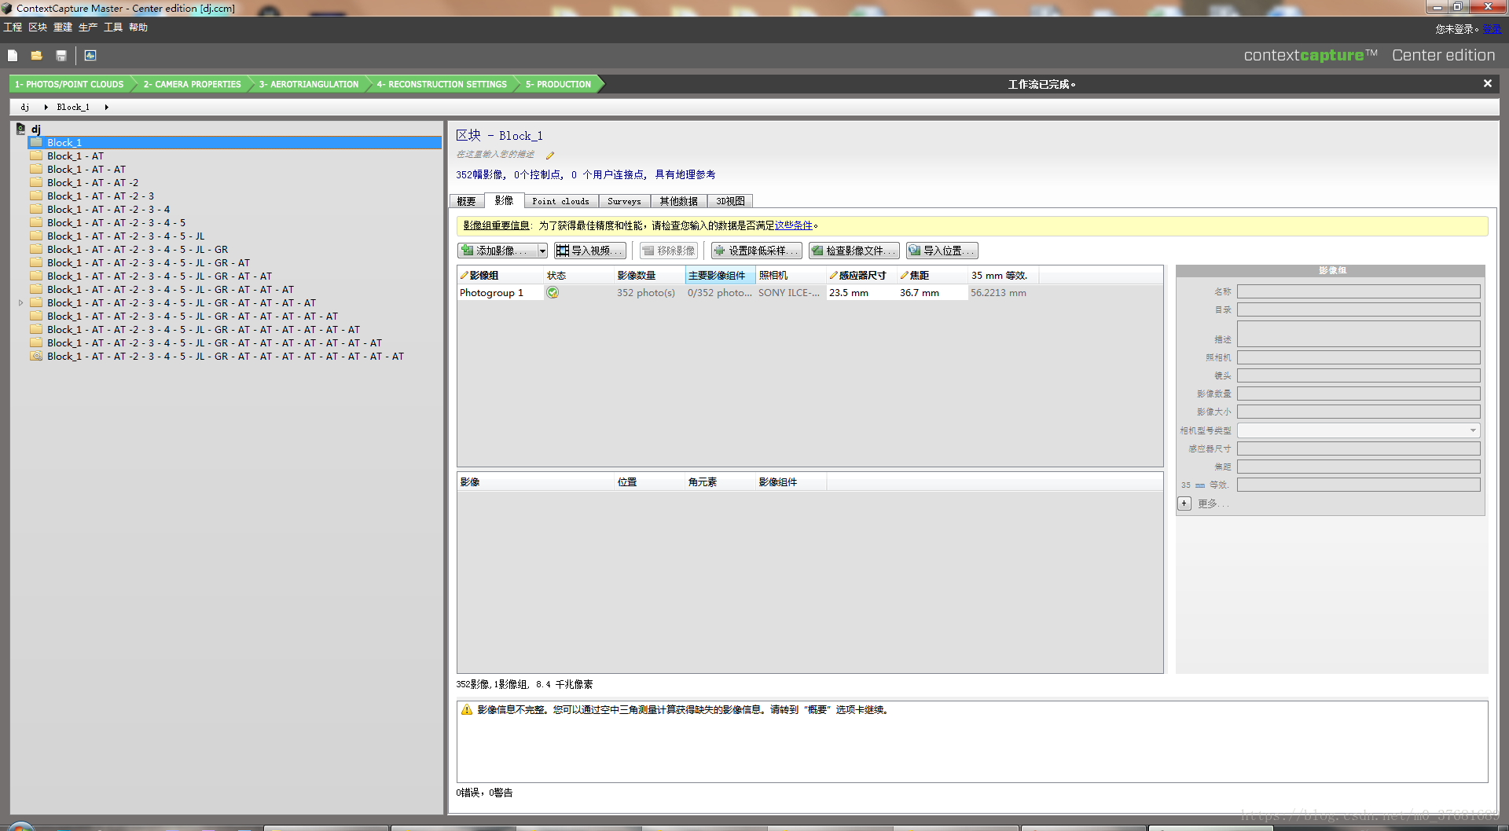Open the 生产 menu
Image resolution: width=1509 pixels, height=831 pixels.
[88, 27]
